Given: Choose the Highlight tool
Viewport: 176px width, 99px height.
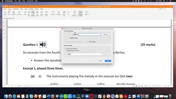Looking at the screenshot, I should point(59,13).
